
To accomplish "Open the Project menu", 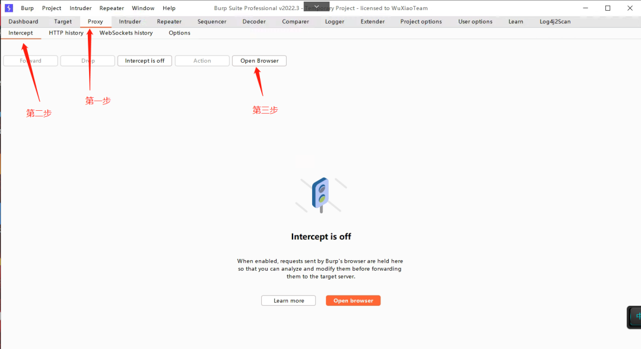I will [52, 8].
